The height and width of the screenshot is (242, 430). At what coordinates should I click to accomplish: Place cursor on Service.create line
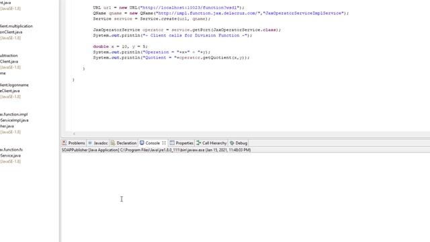[x=152, y=19]
